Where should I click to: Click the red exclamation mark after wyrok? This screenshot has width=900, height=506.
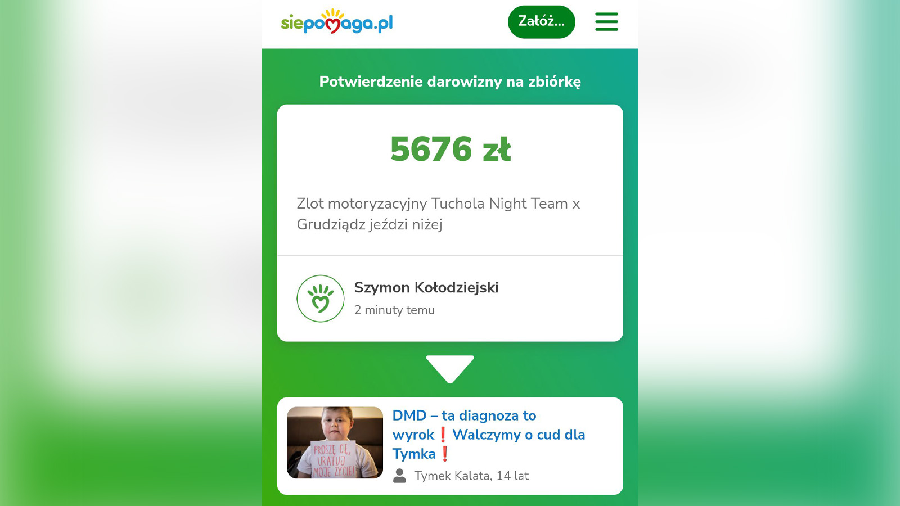pyautogui.click(x=443, y=435)
